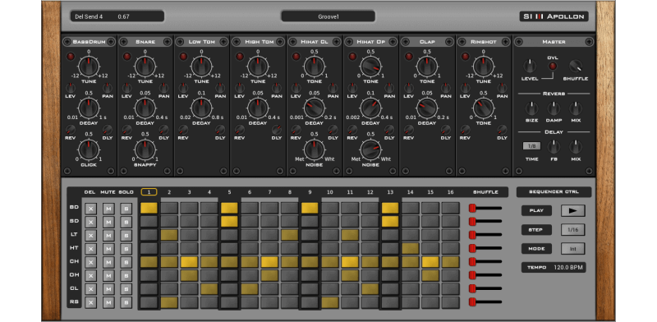
Task: Click the Reverb Damp knob
Action: [x=554, y=108]
